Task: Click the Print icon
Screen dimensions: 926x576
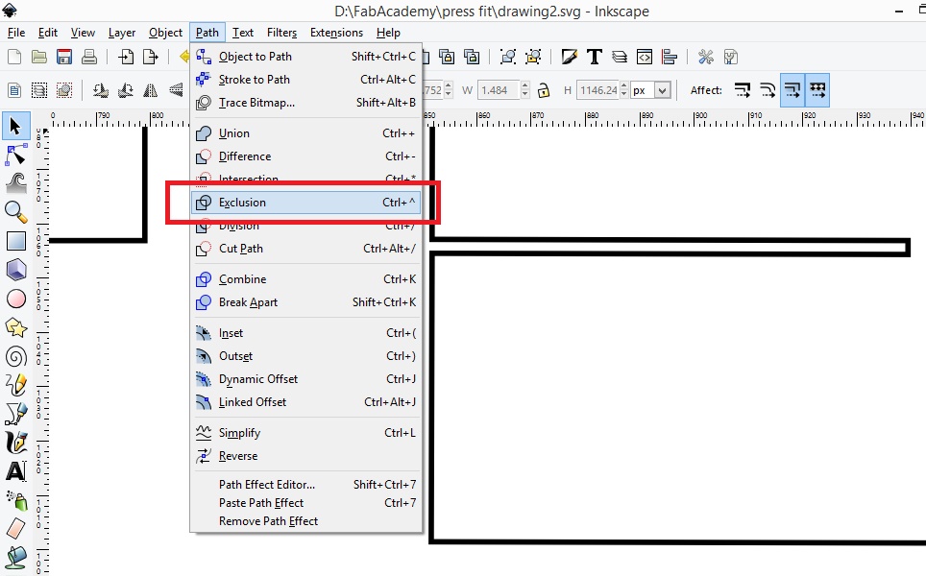Action: tap(89, 57)
